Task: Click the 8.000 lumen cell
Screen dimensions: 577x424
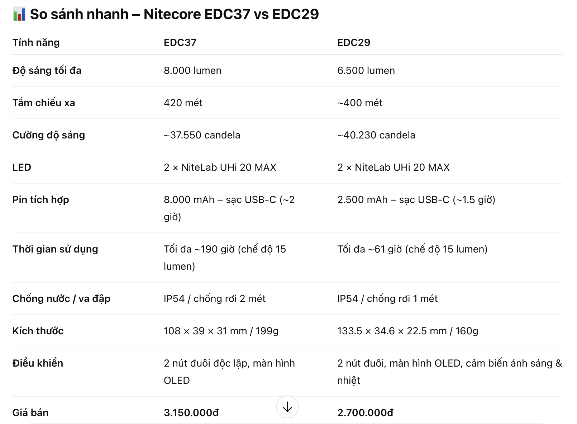Action: click(x=192, y=70)
